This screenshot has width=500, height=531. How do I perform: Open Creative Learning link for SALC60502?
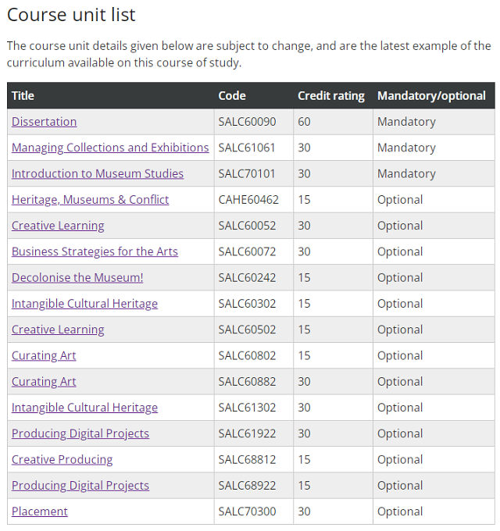[x=58, y=330]
